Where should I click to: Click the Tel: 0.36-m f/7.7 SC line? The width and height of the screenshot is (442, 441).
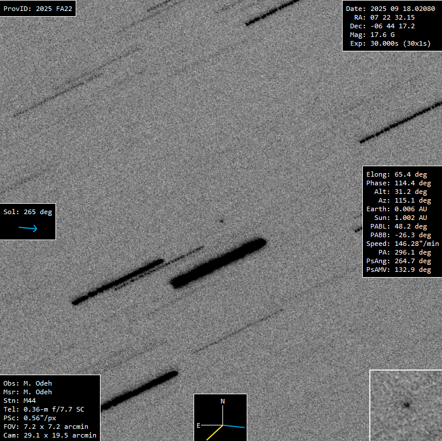44,409
